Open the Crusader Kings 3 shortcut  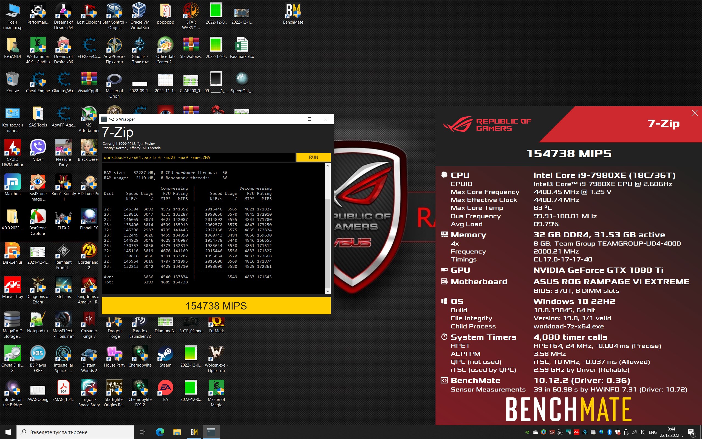click(89, 325)
